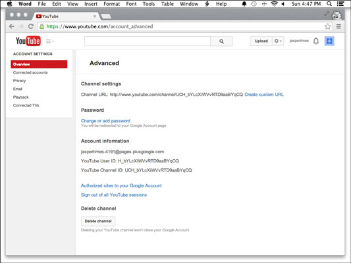The image size is (351, 263).
Task: Click the Upload button
Action: pyautogui.click(x=261, y=41)
